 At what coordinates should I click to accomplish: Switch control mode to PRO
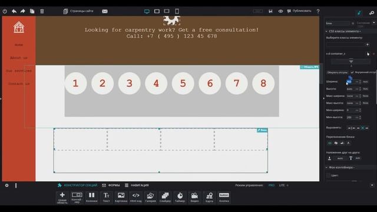point(272,185)
